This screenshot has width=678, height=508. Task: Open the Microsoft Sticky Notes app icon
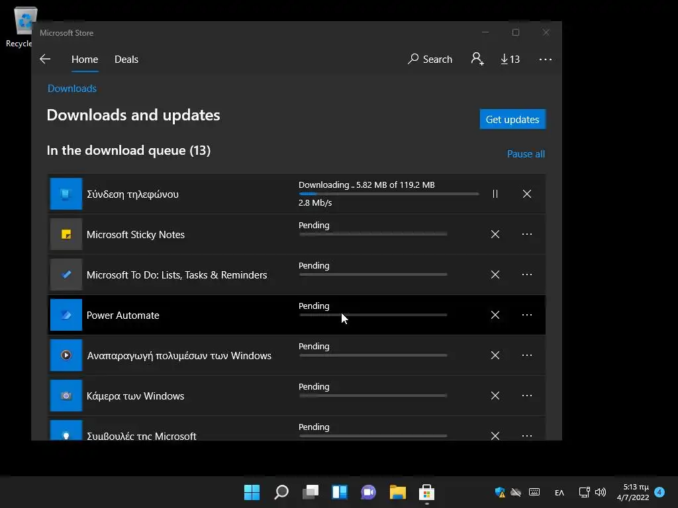click(x=66, y=234)
